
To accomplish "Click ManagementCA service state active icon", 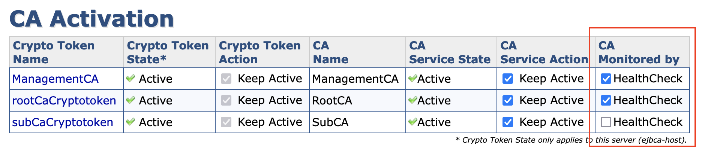I will click(413, 79).
